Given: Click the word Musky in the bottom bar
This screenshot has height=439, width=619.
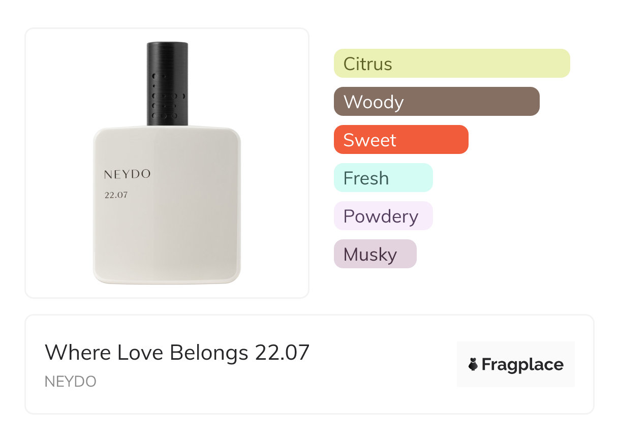Looking at the screenshot, I should coord(369,255).
